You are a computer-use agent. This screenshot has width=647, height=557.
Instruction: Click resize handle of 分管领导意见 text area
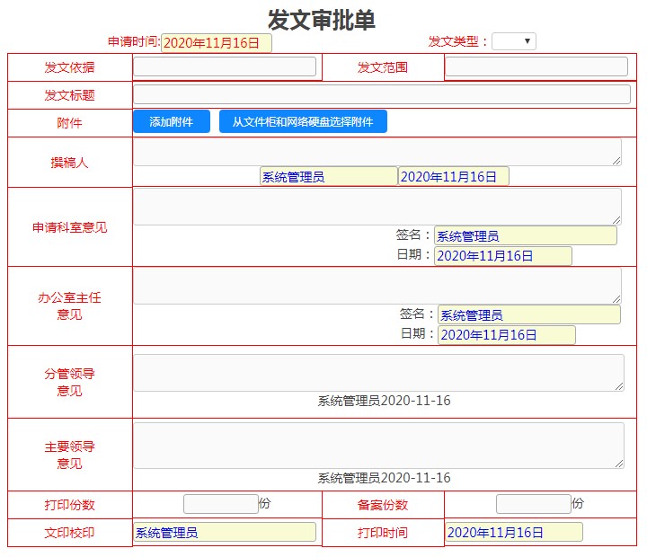tap(619, 386)
